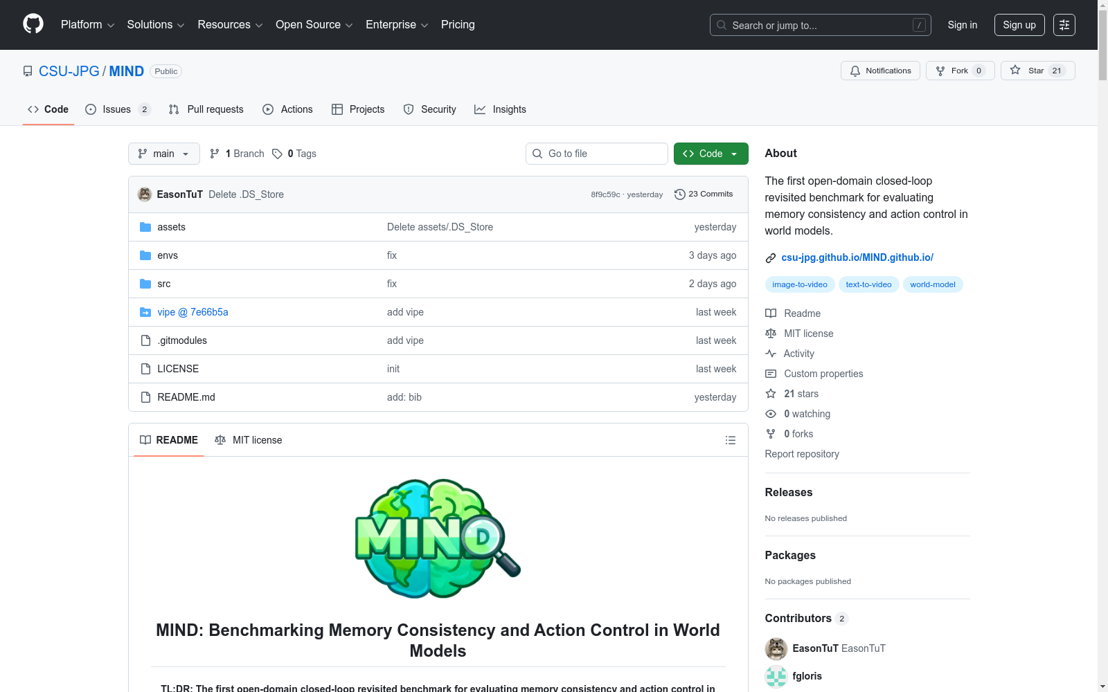This screenshot has width=1108, height=692.
Task: Click the image-to-video topic tag
Action: (800, 284)
